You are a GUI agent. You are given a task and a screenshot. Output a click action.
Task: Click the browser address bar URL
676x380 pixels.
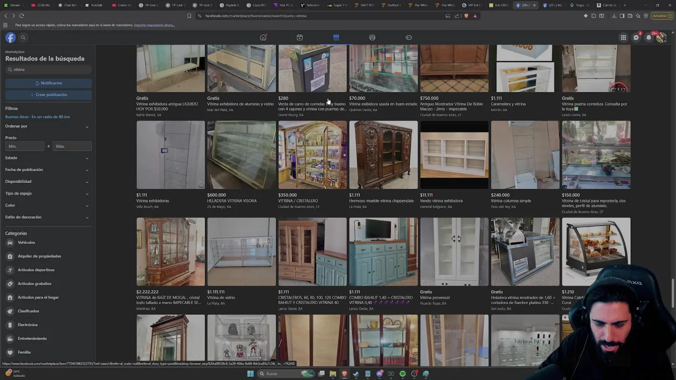[256, 16]
